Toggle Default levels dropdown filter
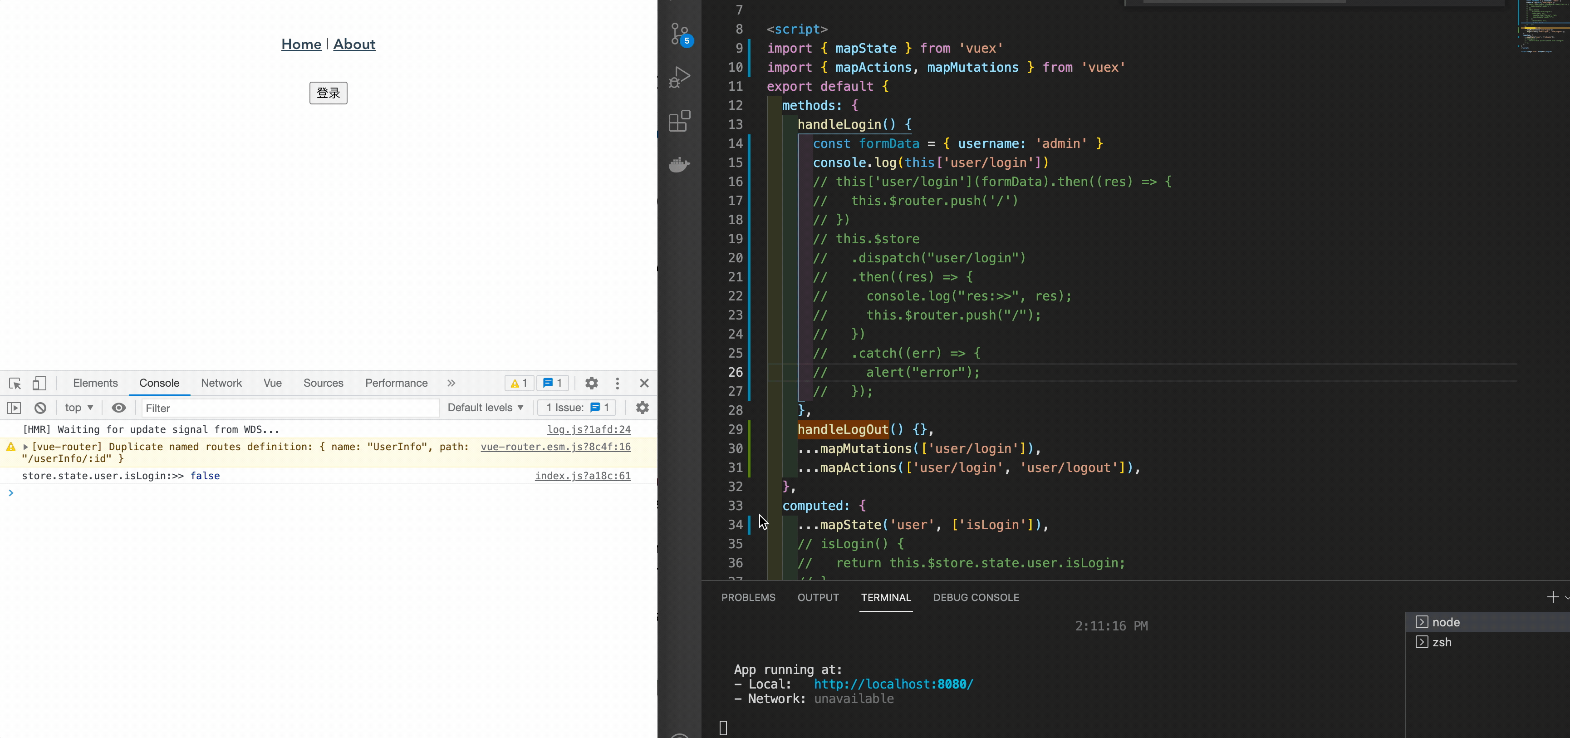The height and width of the screenshot is (738, 1570). coord(485,408)
